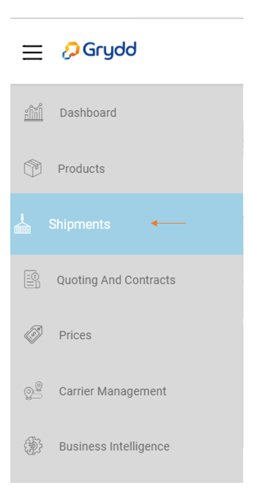The height and width of the screenshot is (487, 253).
Task: Click the Grydd logo
Action: pos(99,50)
